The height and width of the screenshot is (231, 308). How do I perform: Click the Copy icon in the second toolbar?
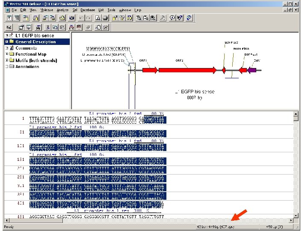55,27
